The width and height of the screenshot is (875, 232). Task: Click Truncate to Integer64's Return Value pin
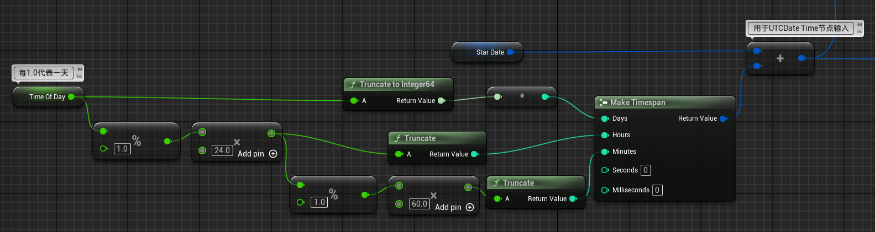click(441, 101)
